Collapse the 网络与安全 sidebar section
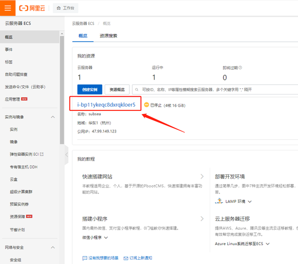The width and height of the screenshot is (298, 264). pyautogui.click(x=53, y=247)
